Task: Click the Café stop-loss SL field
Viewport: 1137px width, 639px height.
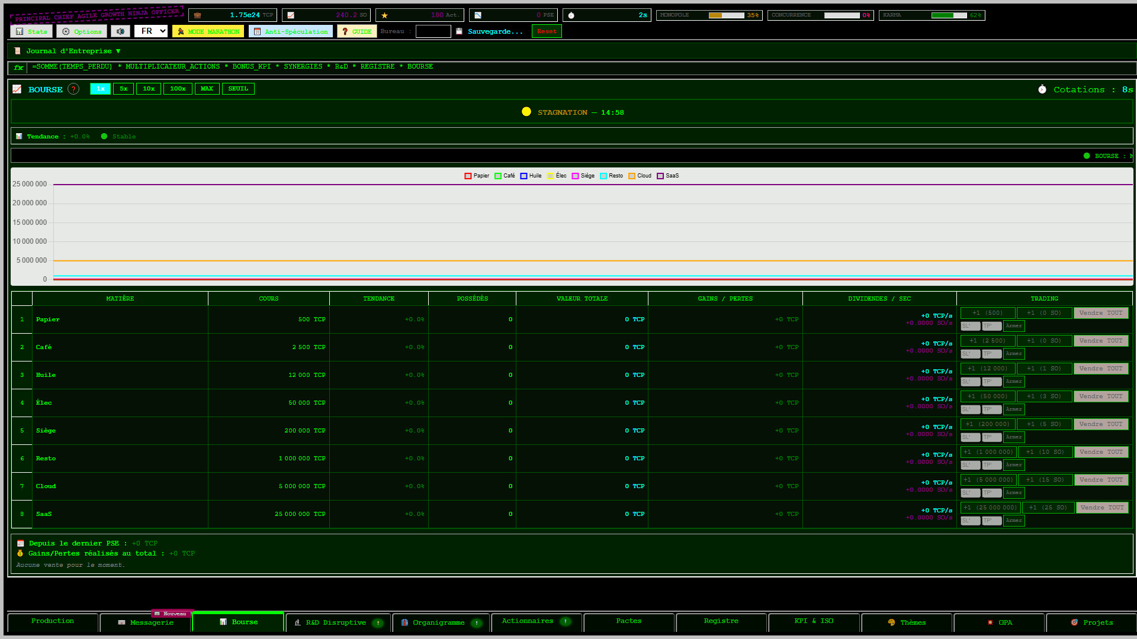Action: 970,354
